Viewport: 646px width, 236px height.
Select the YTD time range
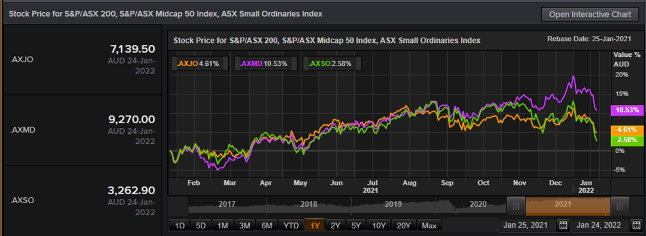[x=291, y=225]
